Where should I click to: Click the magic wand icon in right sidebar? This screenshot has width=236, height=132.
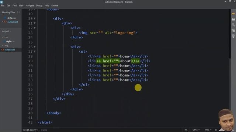click(x=233, y=25)
